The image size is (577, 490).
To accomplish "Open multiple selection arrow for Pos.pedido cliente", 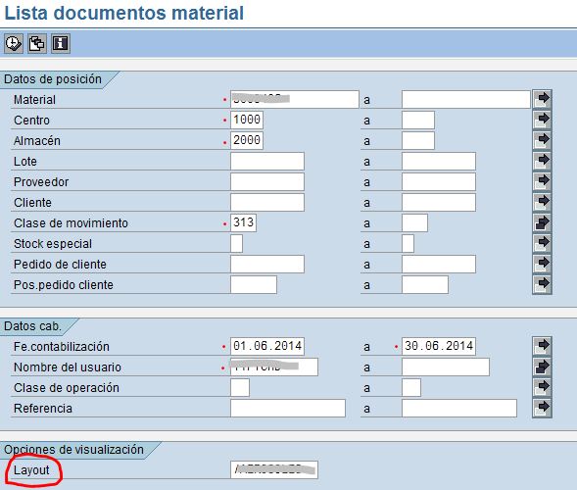I will (542, 284).
